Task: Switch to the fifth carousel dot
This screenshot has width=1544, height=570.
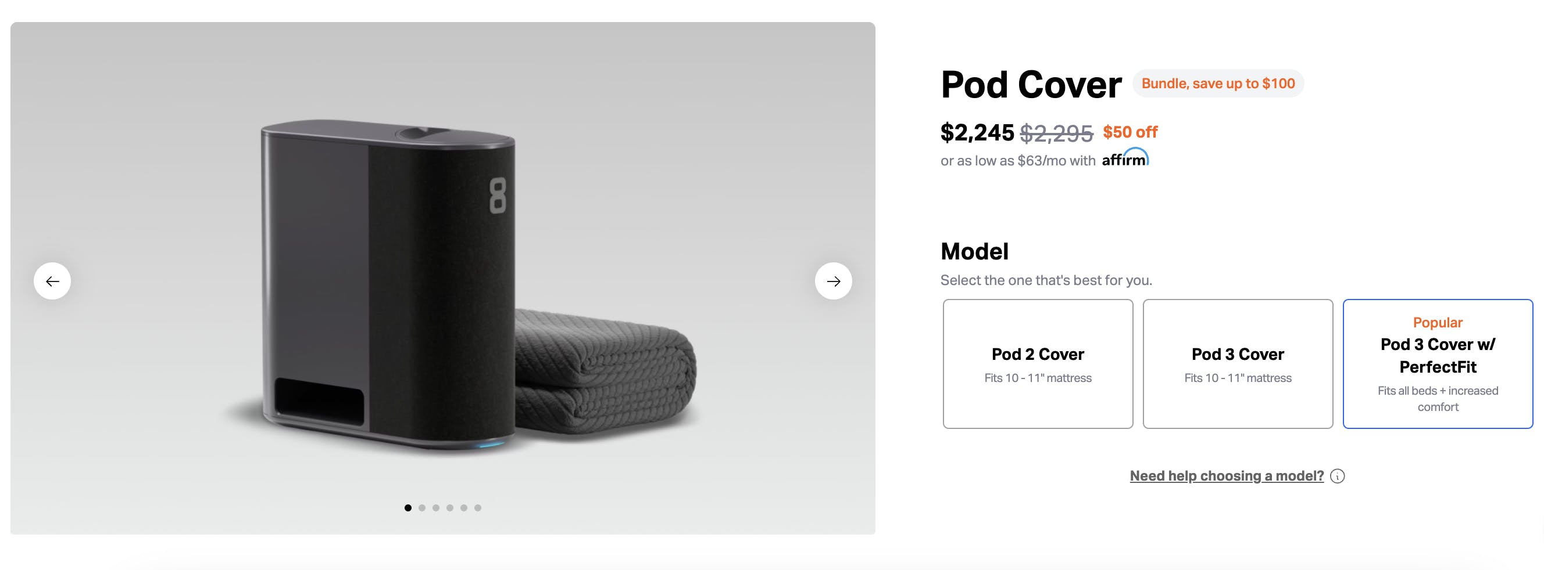Action: click(x=464, y=508)
